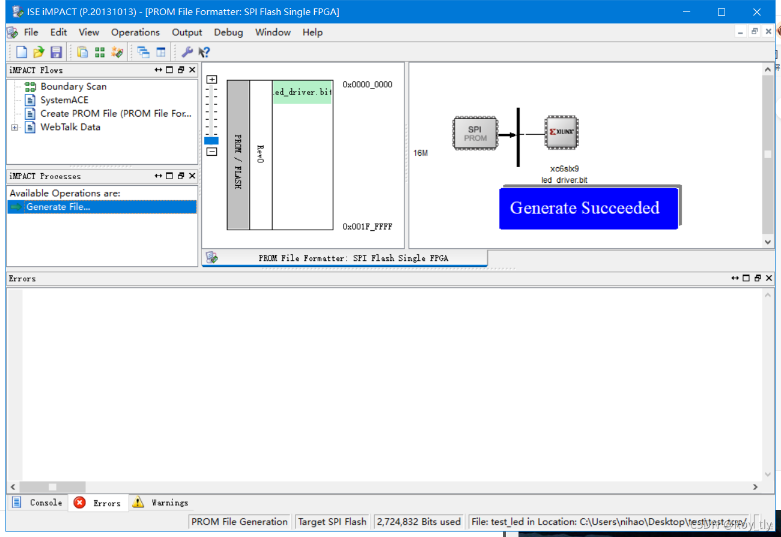
Task: Click the Target SPI Flash status field
Action: 332,522
